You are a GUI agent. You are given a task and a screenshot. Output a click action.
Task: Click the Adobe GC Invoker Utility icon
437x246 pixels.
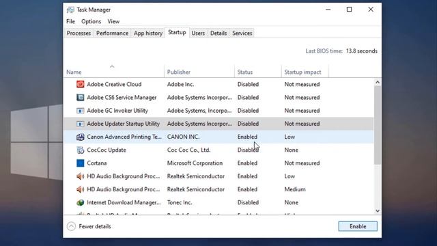(81, 111)
